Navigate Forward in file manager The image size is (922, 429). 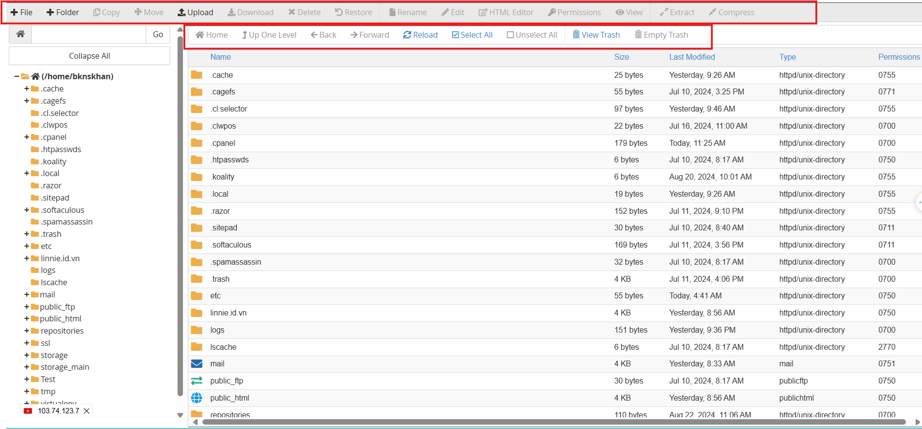369,35
